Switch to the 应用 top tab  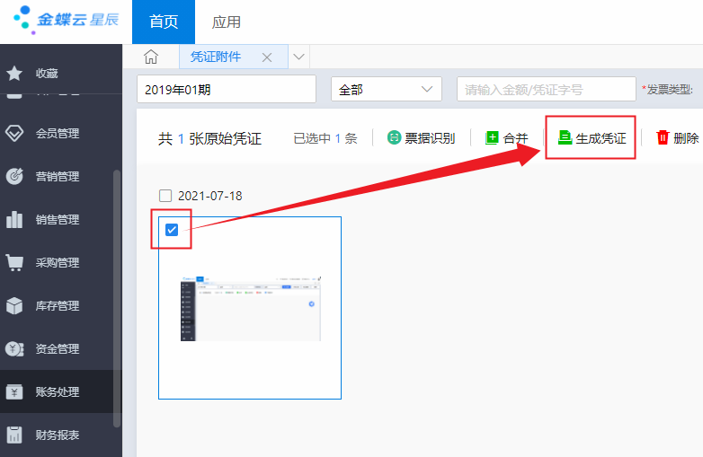tap(226, 22)
